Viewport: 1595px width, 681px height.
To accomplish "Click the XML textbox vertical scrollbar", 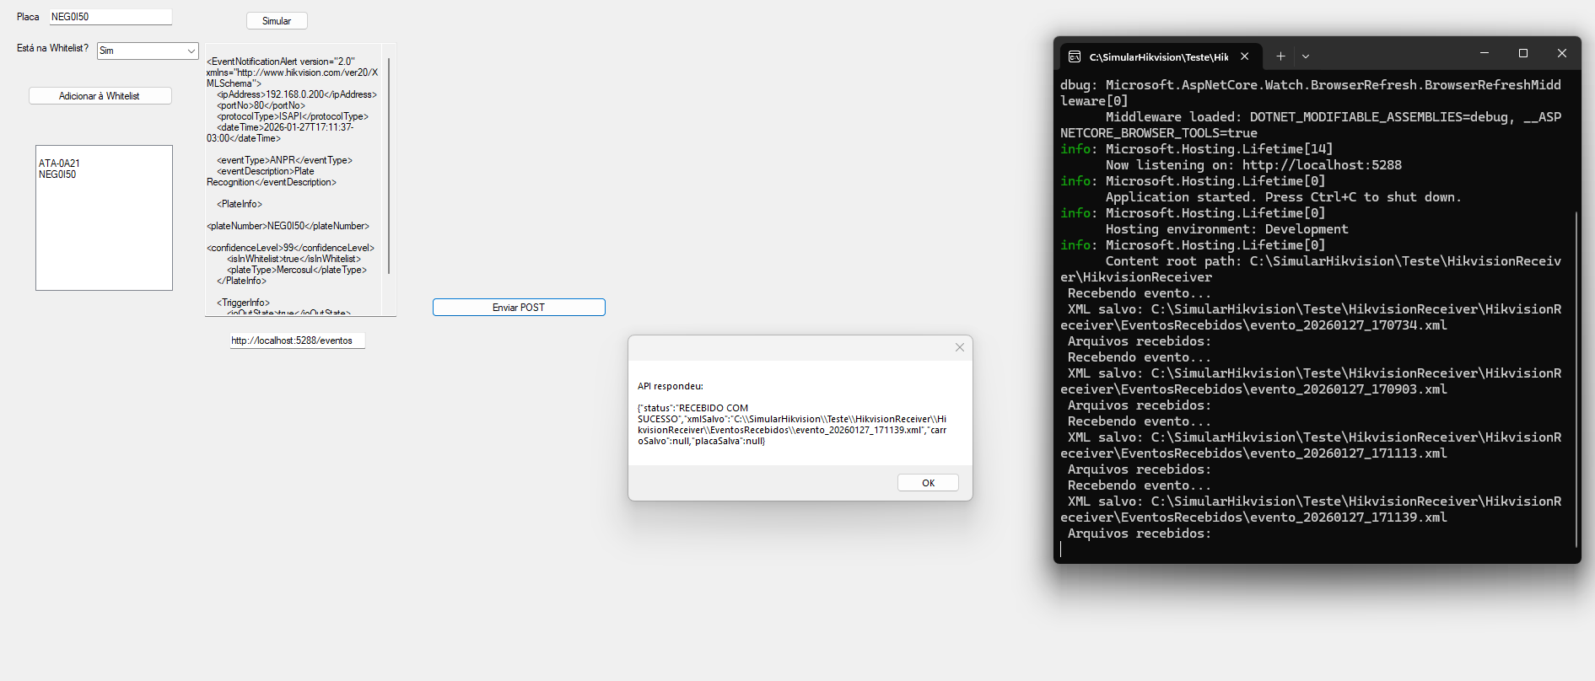I will click(389, 169).
